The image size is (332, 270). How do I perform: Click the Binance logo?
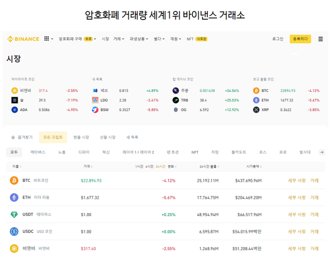pyautogui.click(x=23, y=39)
